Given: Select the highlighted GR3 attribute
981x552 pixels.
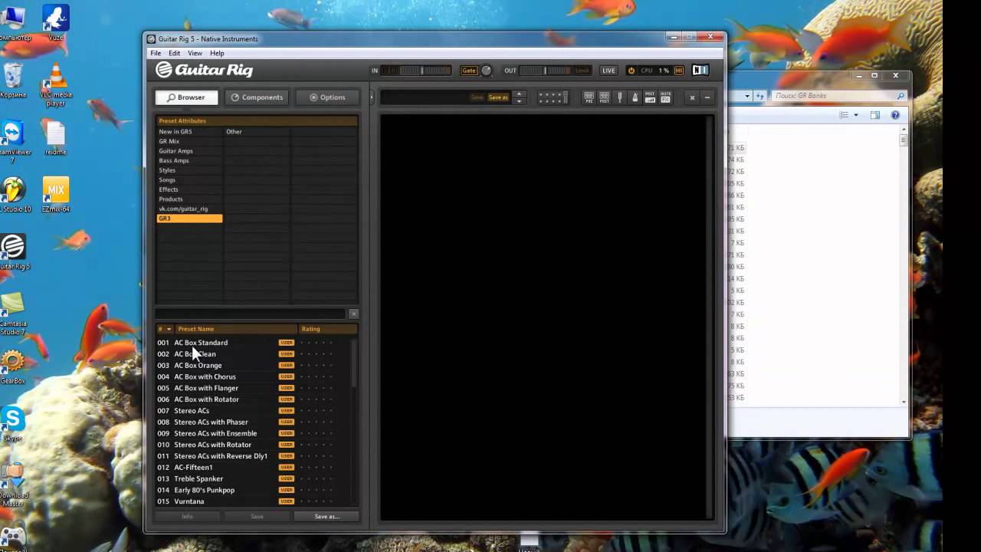Looking at the screenshot, I should tap(189, 219).
